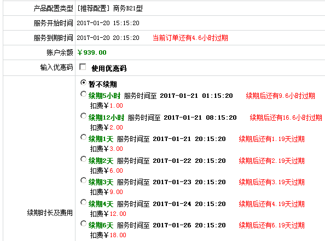Click the date 2017-01-23 20:15:20
Screen dimensions: 325x241
pos(189,182)
